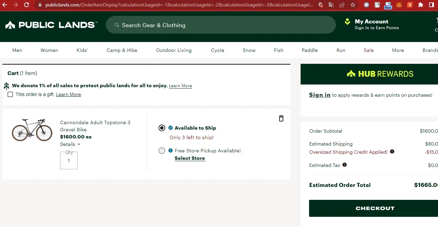Image resolution: width=438 pixels, height=227 pixels.
Task: Click the gravel bike thumbnail image
Action: point(32,130)
